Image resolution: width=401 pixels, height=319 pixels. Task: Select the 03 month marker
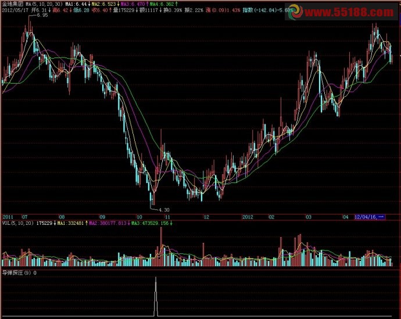[x=309, y=217]
